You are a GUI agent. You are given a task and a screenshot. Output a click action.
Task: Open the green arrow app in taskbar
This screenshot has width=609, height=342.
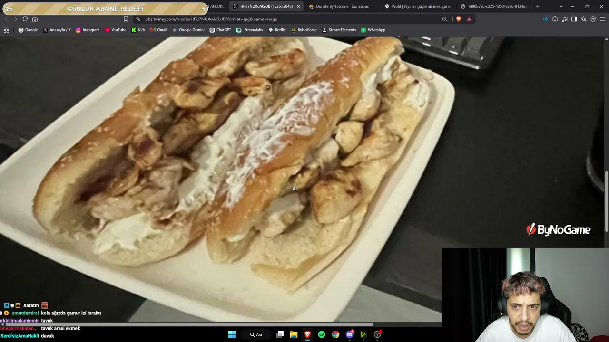363,334
